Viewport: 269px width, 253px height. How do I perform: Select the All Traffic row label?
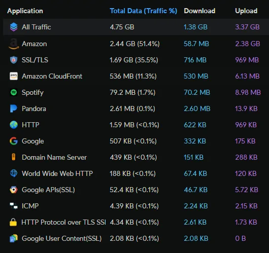[37, 27]
